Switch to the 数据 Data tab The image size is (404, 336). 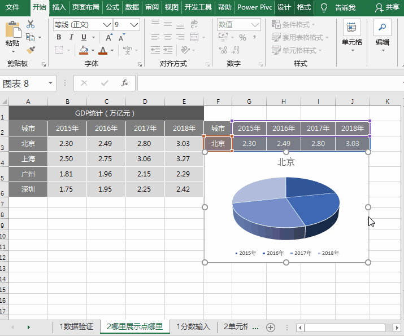(x=132, y=7)
